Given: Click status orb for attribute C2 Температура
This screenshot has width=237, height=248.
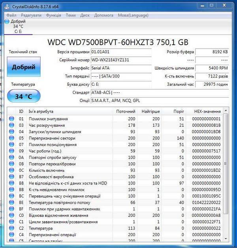Looking at the screenshot, I should (11, 228).
